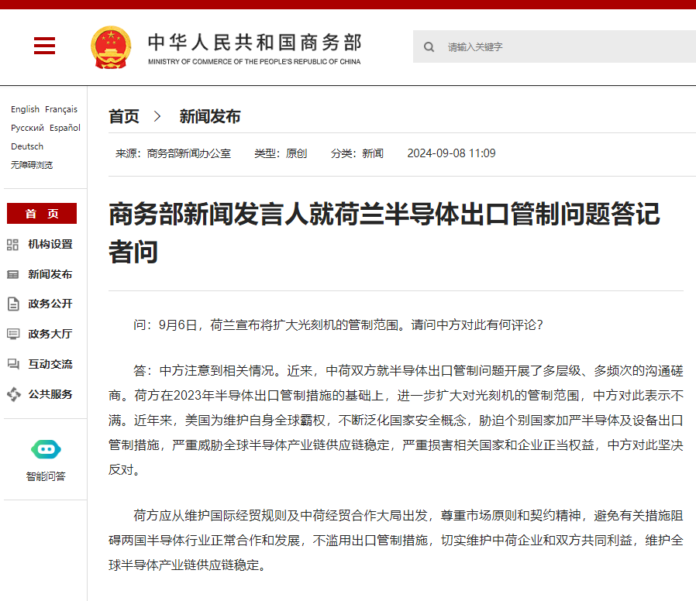Image resolution: width=696 pixels, height=601 pixels.
Task: Enable 无障碍浏览 accessibility mode
Action: coord(32,165)
